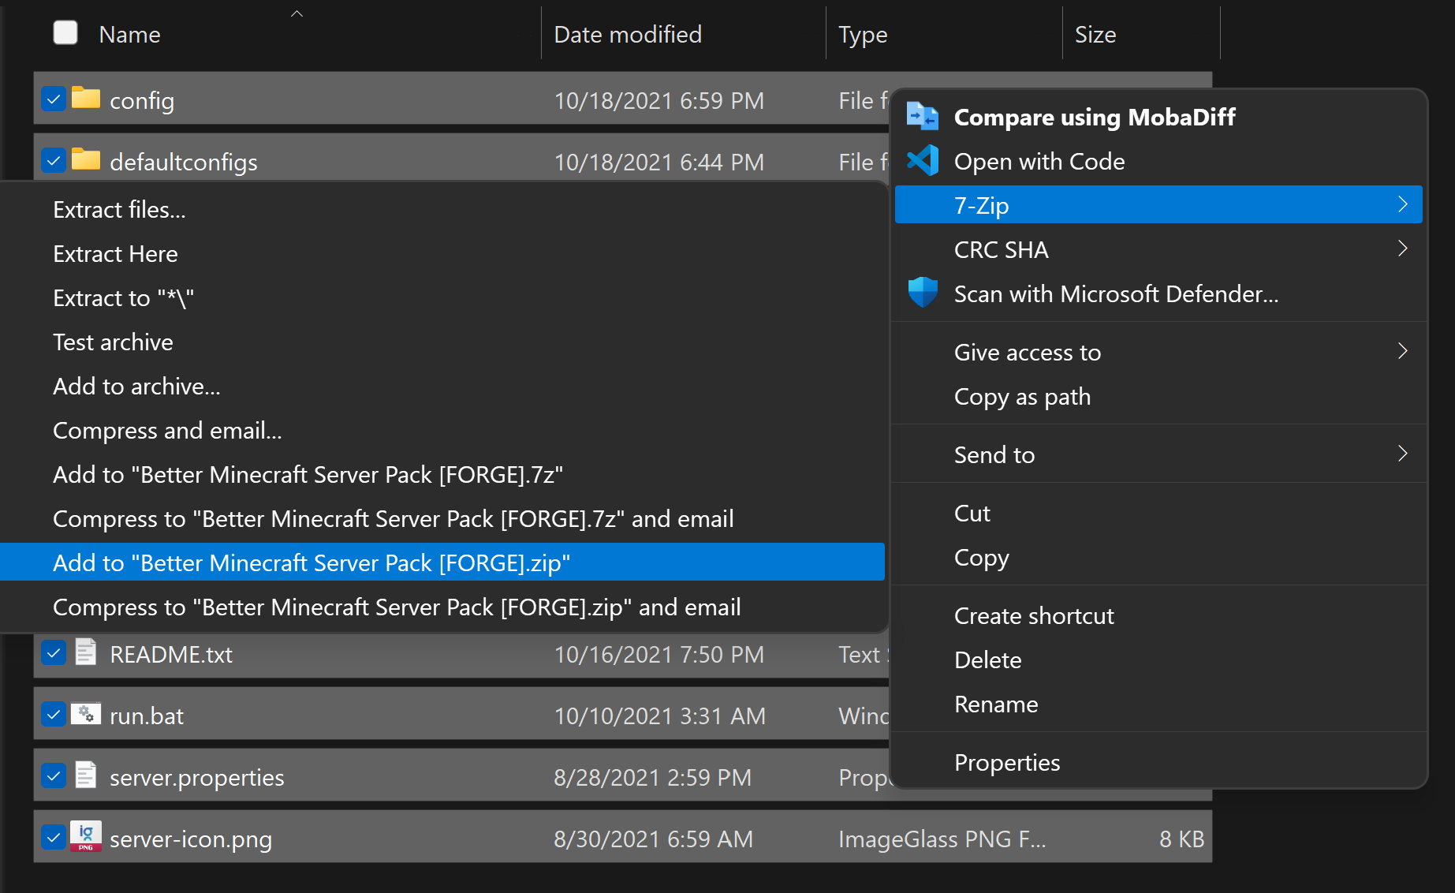Click the server-icon.png ImageGlass icon

(86, 836)
